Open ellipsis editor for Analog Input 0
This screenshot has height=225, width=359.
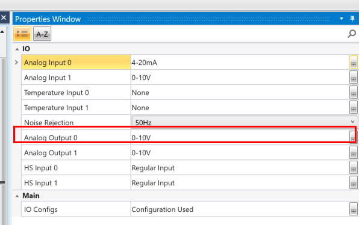pyautogui.click(x=354, y=62)
